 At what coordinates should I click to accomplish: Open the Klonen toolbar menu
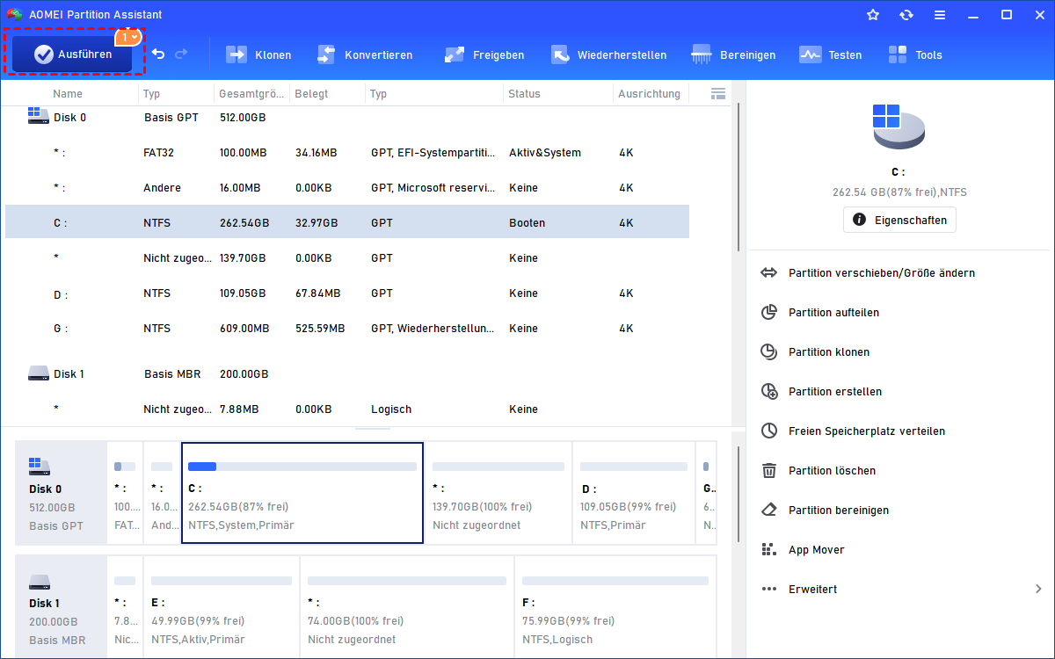[x=258, y=54]
